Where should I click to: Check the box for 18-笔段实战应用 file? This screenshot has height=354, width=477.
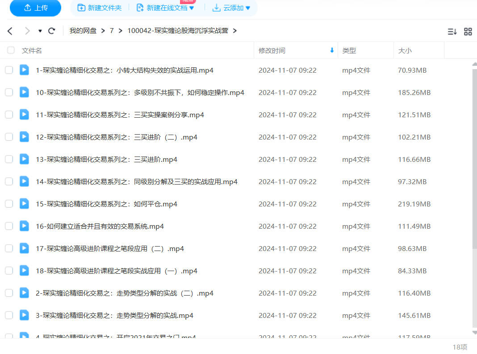click(x=9, y=271)
